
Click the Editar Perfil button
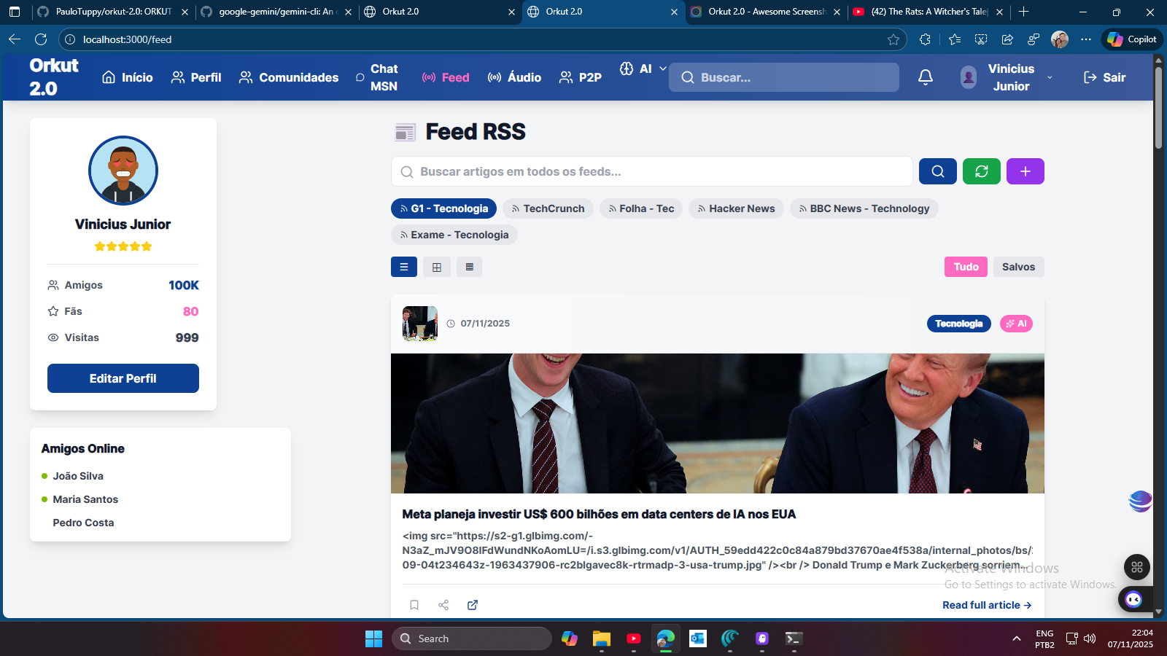(x=123, y=378)
